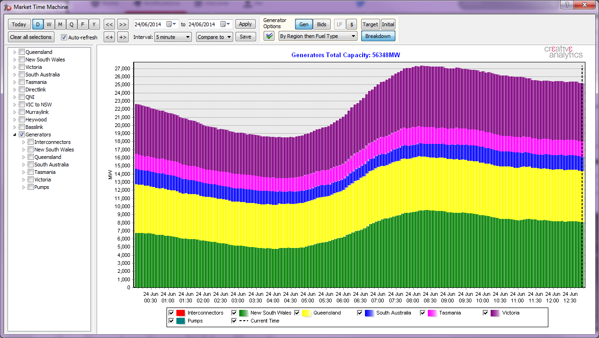Image resolution: width=599 pixels, height=338 pixels.
Task: Click the Save button
Action: (245, 37)
